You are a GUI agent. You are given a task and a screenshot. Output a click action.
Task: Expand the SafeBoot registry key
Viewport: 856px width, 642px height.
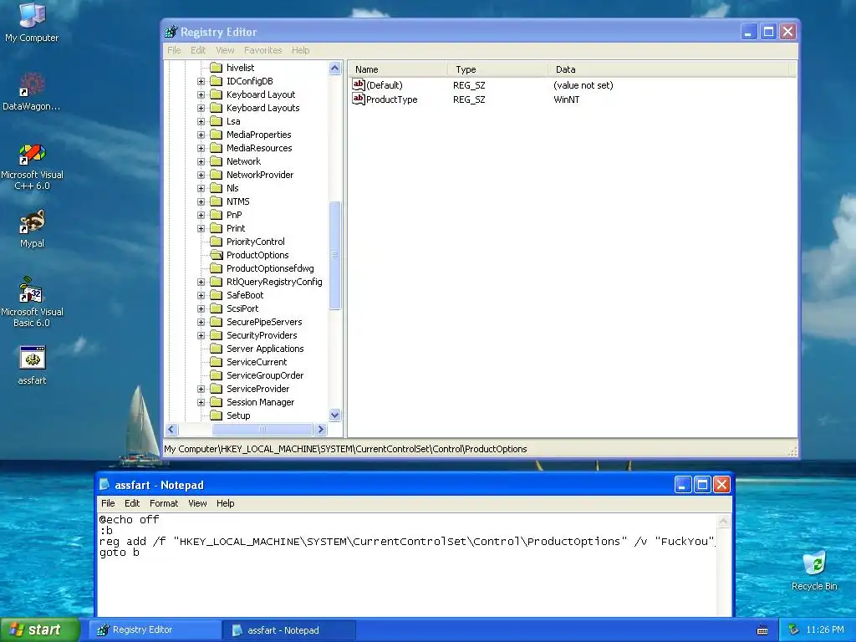click(201, 295)
